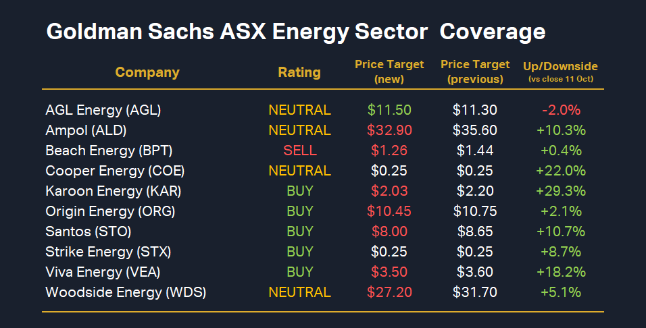Screen dimensions: 646x328
Task: Click on Ampol (ALD) company name
Action: (x=86, y=130)
